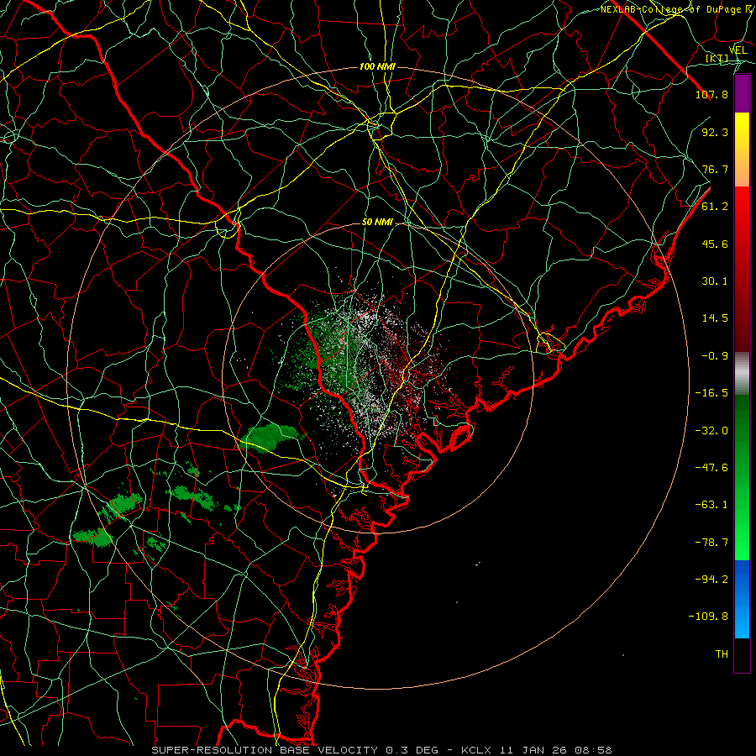
Task: Click the KCLX 11 JAN 26 08:58 timestamp
Action: (537, 750)
